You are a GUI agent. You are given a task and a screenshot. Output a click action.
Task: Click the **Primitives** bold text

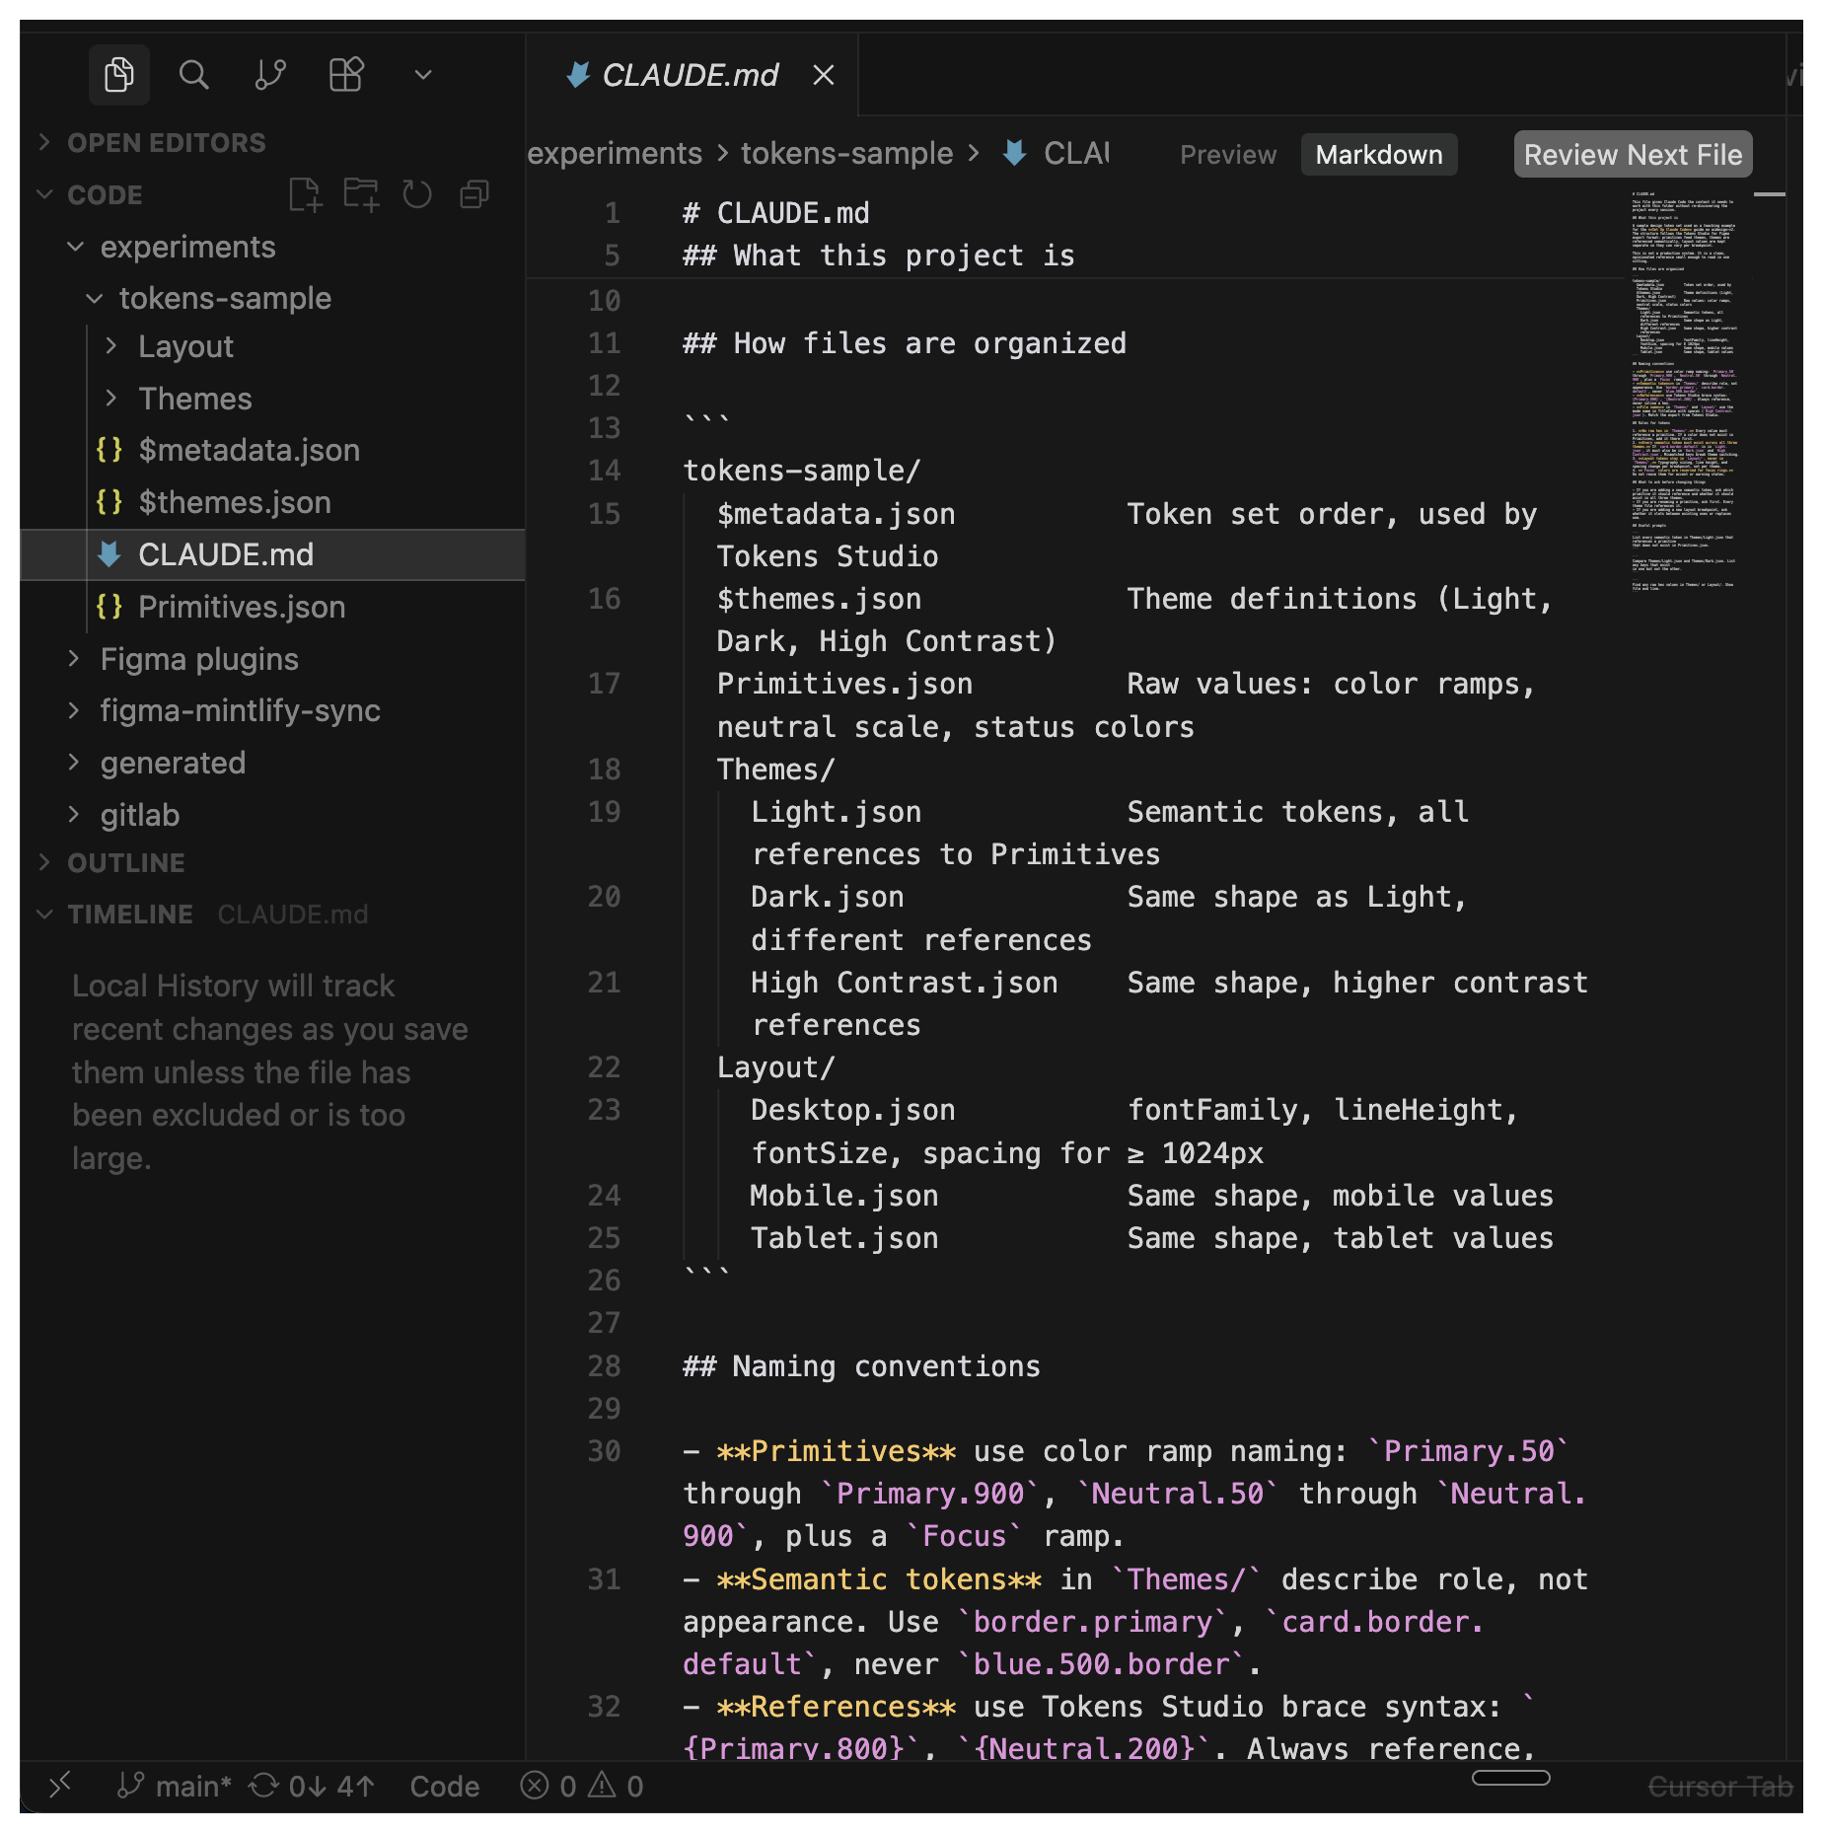[x=837, y=1451]
